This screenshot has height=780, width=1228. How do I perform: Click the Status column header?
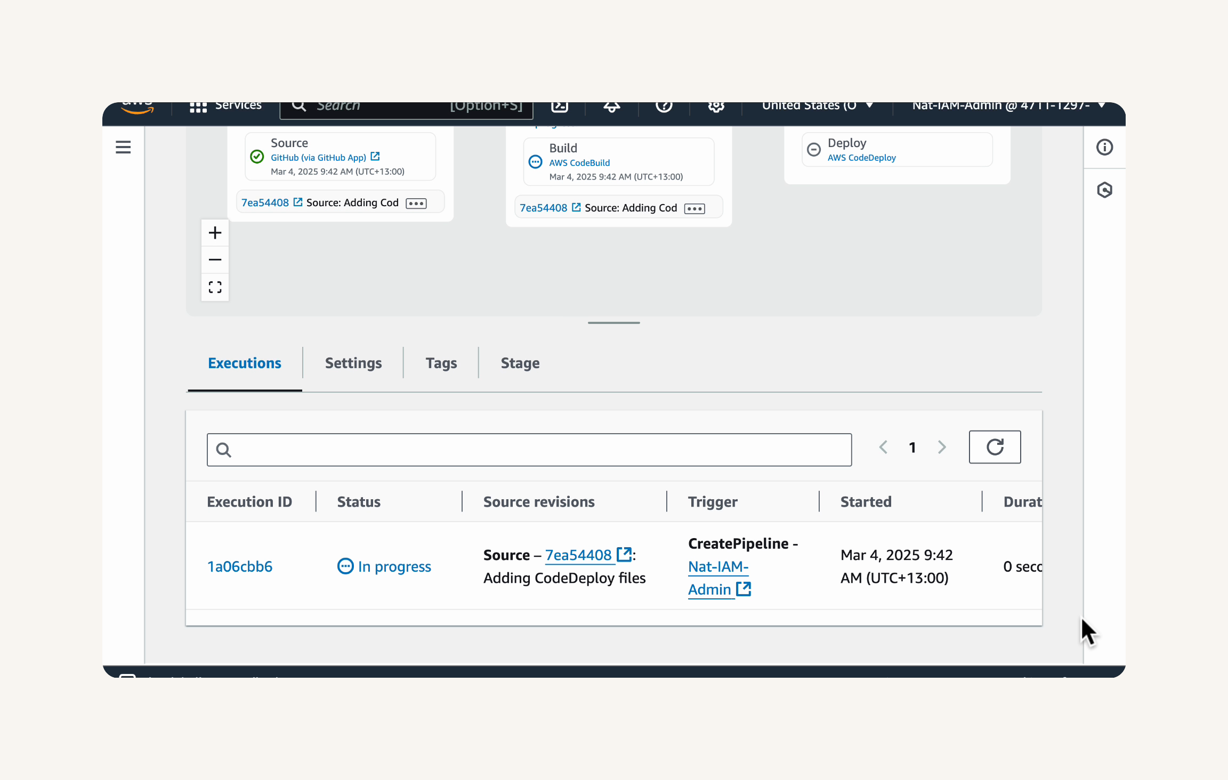(359, 502)
